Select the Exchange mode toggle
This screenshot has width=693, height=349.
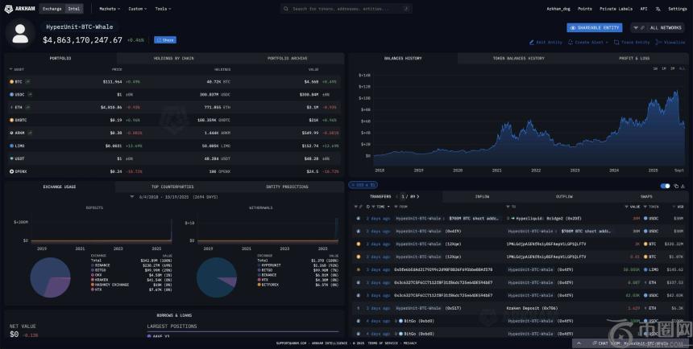tap(51, 8)
